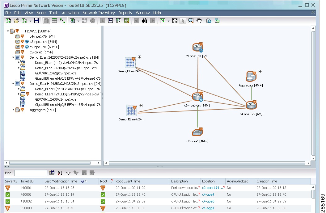
Task: Open the Tools menu
Action: 54,13
